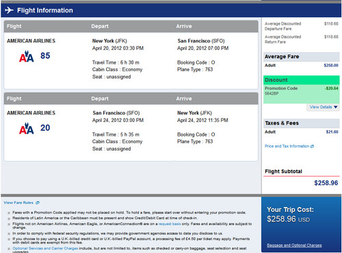Click New York (JFK) arrival of flight 20
Viewport: 342px width, 253px height.
click(x=195, y=113)
